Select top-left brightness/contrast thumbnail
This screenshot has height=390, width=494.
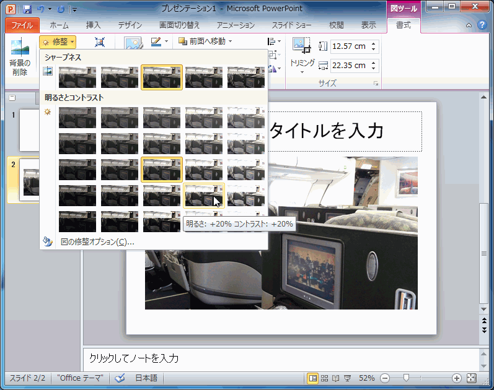(x=77, y=118)
